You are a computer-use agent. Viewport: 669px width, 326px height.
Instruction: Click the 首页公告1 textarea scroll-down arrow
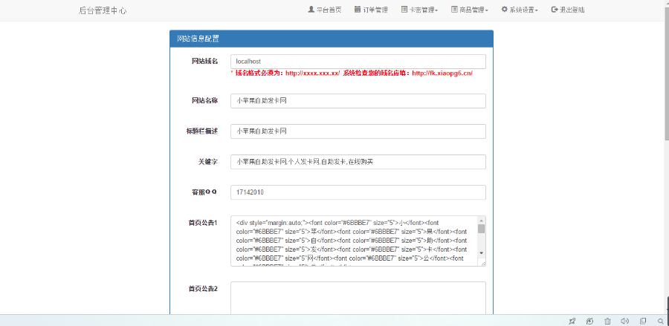(x=481, y=252)
